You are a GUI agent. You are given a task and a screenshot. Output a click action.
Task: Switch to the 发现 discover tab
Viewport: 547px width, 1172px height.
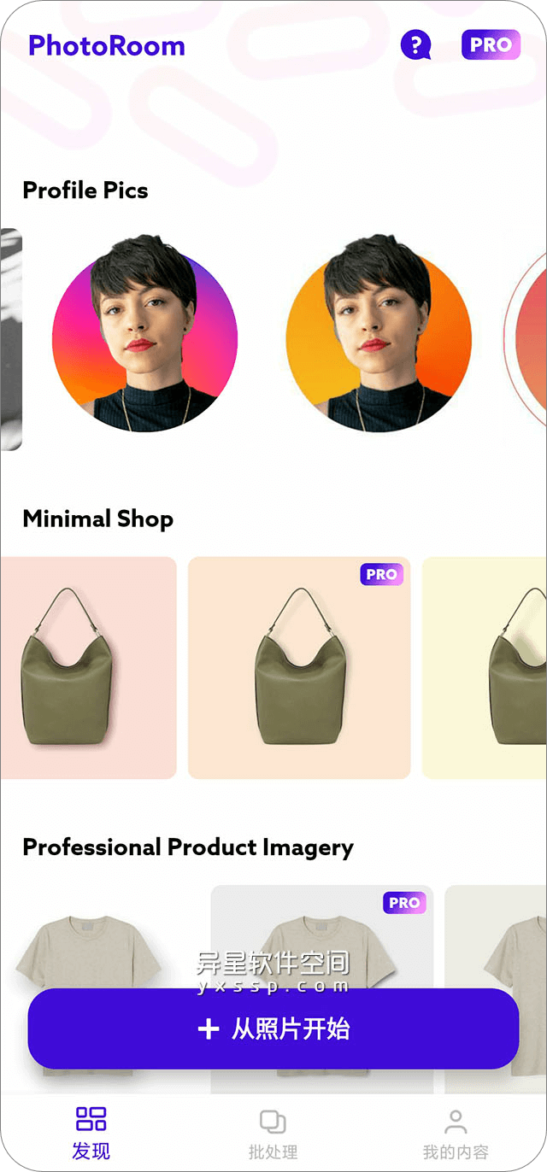[x=91, y=1134]
